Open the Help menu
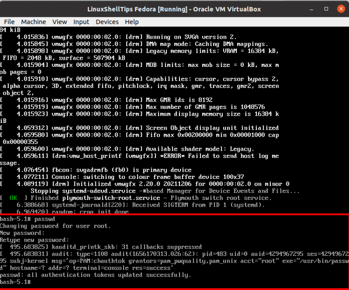Viewport: 349px width, 290px height. click(x=132, y=22)
